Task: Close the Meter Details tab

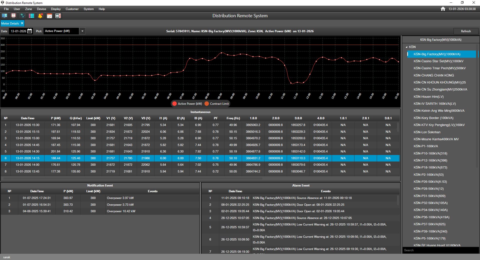Action: [x=22, y=23]
